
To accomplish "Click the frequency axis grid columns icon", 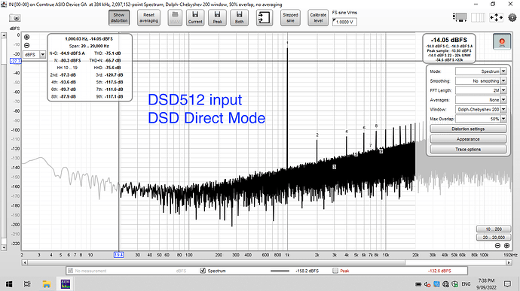I will 479,17.
